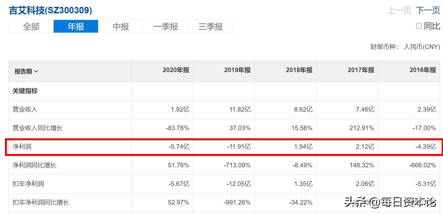
Task: Click the disabled 上一页 previous page link
Action: (399, 10)
